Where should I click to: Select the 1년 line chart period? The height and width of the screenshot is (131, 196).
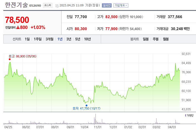pos(60,39)
